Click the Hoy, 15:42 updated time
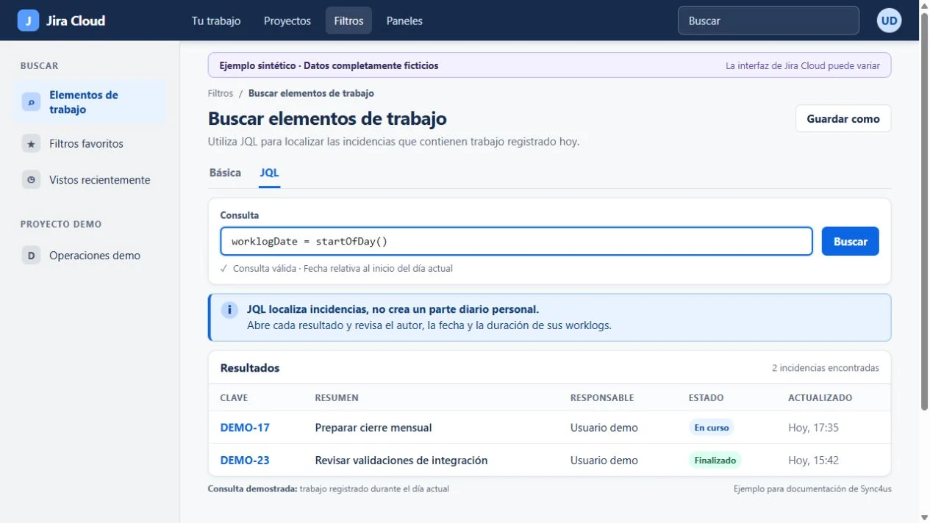 point(813,461)
